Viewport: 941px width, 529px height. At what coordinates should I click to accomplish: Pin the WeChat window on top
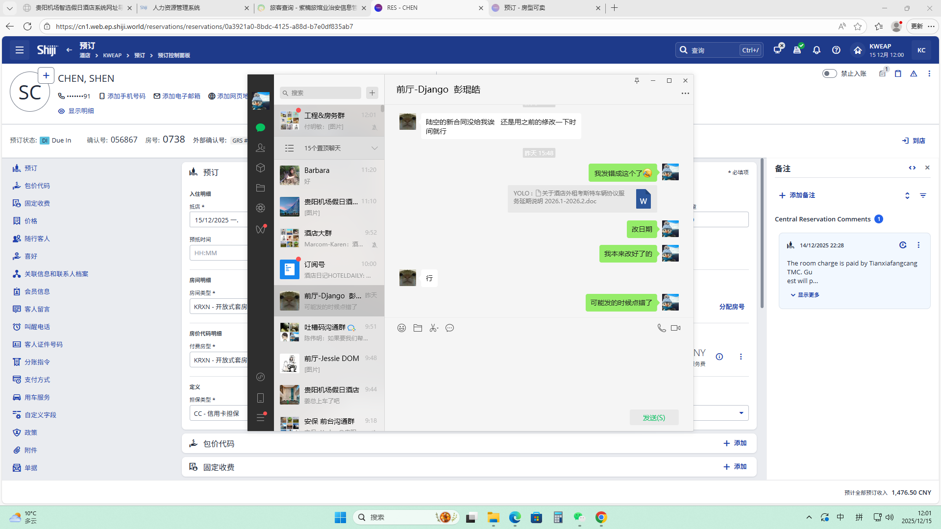637,81
